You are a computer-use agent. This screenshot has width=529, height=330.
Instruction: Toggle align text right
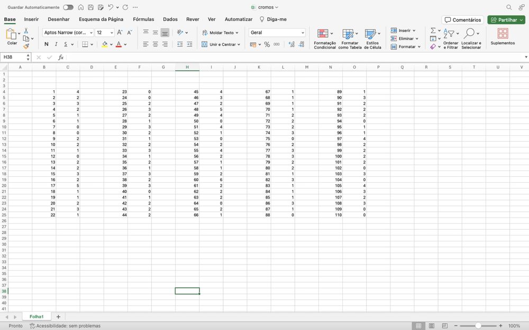[165, 44]
